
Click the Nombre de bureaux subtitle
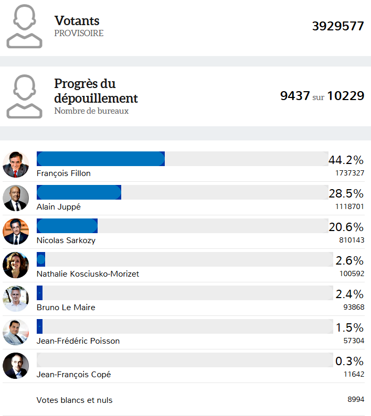tap(91, 111)
